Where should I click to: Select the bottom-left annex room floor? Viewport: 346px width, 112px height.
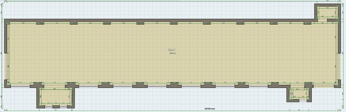coord(56,96)
